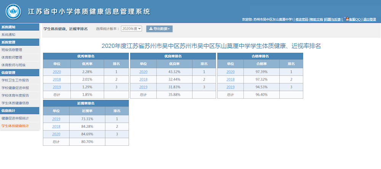The image size is (381, 169).
Task: Select 系统通知 item in sidebar
Action: click(19, 35)
